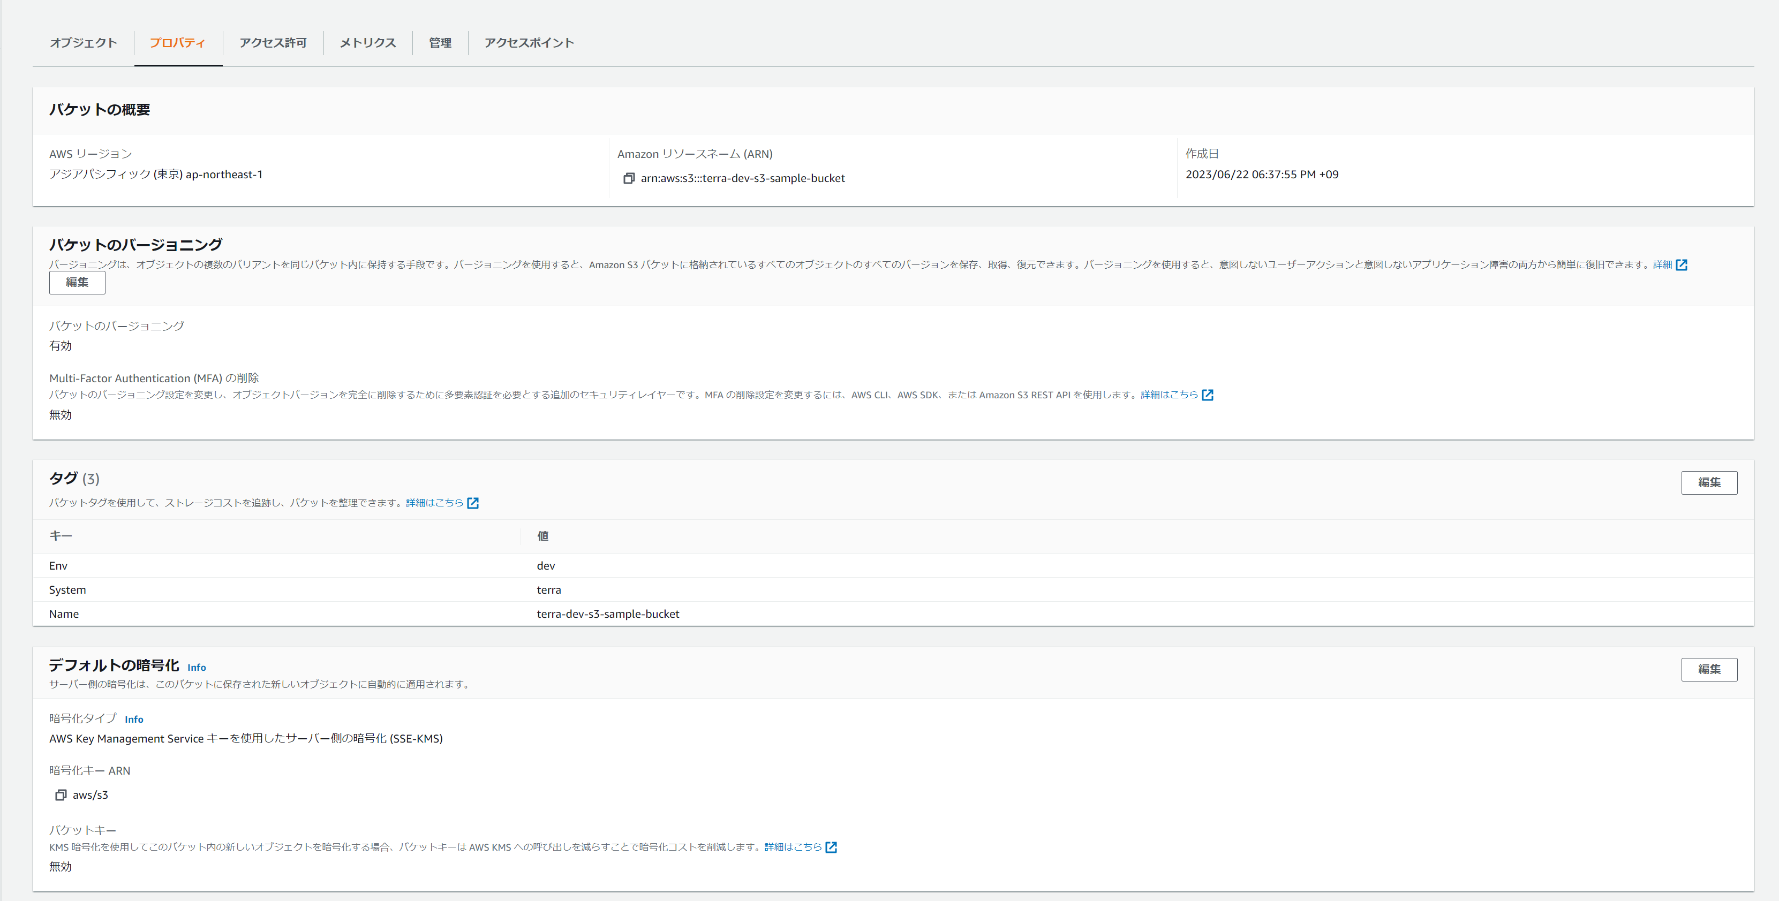Open the 詳細 link for versioning
1779x901 pixels.
coord(1662,264)
